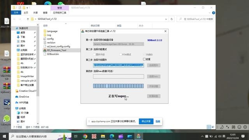The height and width of the screenshot is (140, 249).
Task: Open the notification center icon
Action: point(243,136)
